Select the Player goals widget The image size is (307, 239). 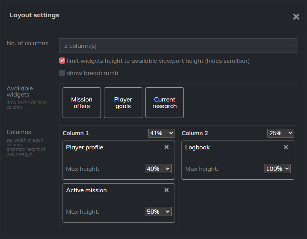click(x=123, y=103)
